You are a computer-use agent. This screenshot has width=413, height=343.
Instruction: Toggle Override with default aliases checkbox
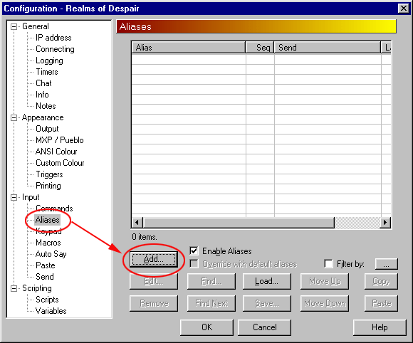click(194, 264)
